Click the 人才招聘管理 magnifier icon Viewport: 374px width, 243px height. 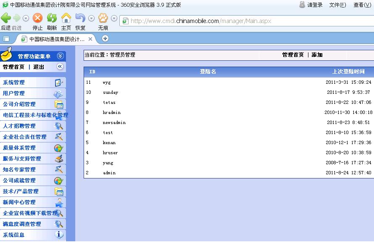tap(59, 126)
